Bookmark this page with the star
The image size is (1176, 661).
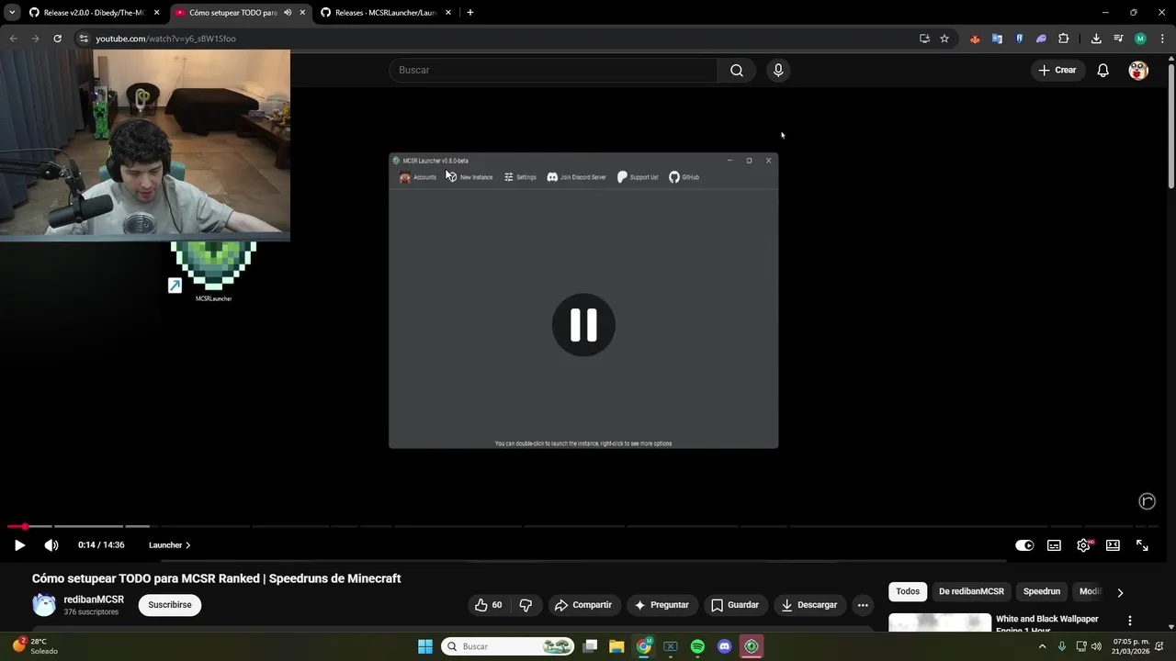coord(944,39)
